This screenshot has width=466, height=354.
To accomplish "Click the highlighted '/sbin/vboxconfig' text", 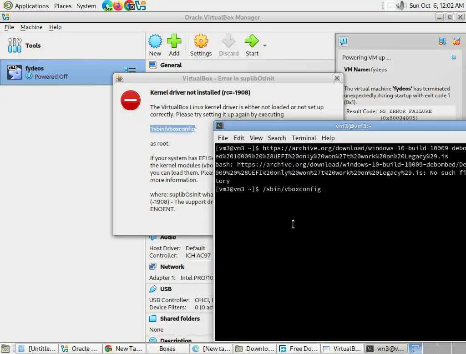I will pyautogui.click(x=173, y=129).
